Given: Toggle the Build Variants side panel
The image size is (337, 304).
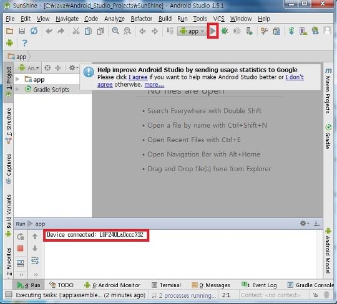Looking at the screenshot, I should tap(8, 216).
